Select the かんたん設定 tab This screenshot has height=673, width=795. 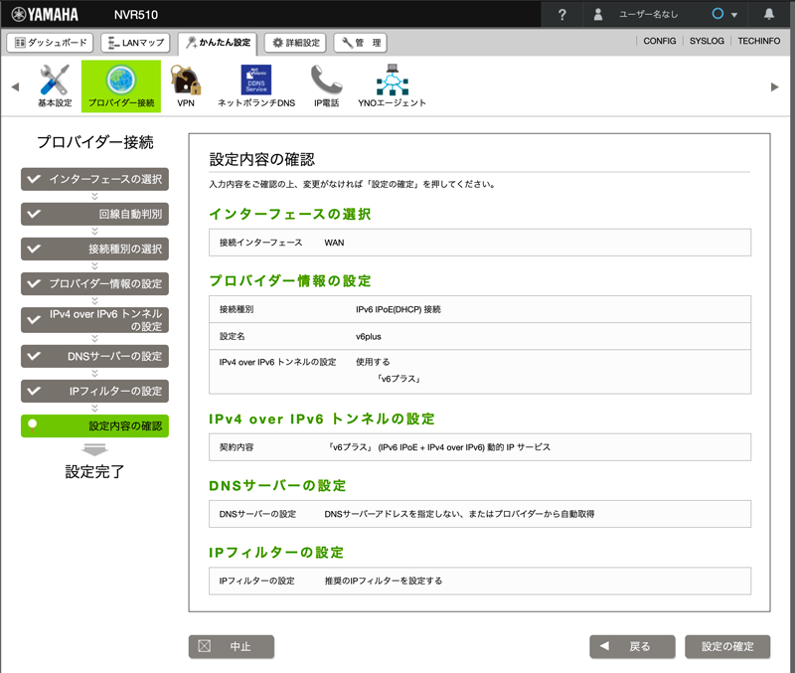click(218, 43)
